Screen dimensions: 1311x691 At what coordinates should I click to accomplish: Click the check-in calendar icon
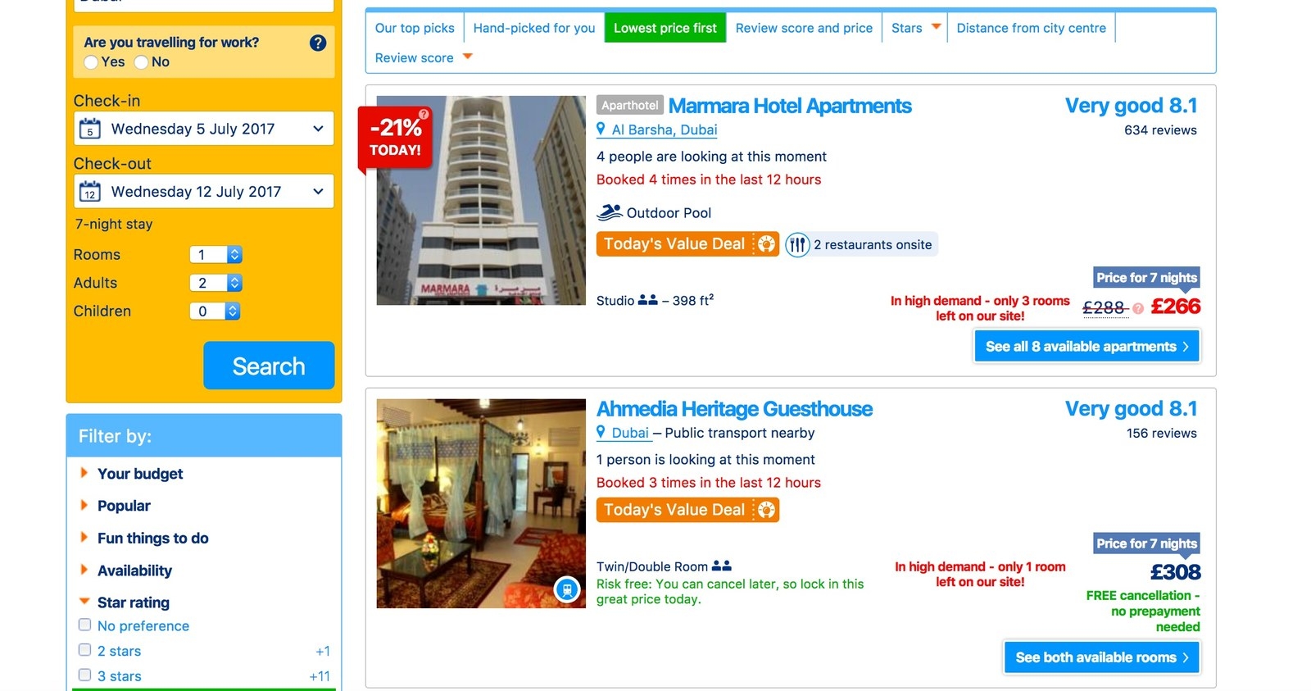pos(90,129)
